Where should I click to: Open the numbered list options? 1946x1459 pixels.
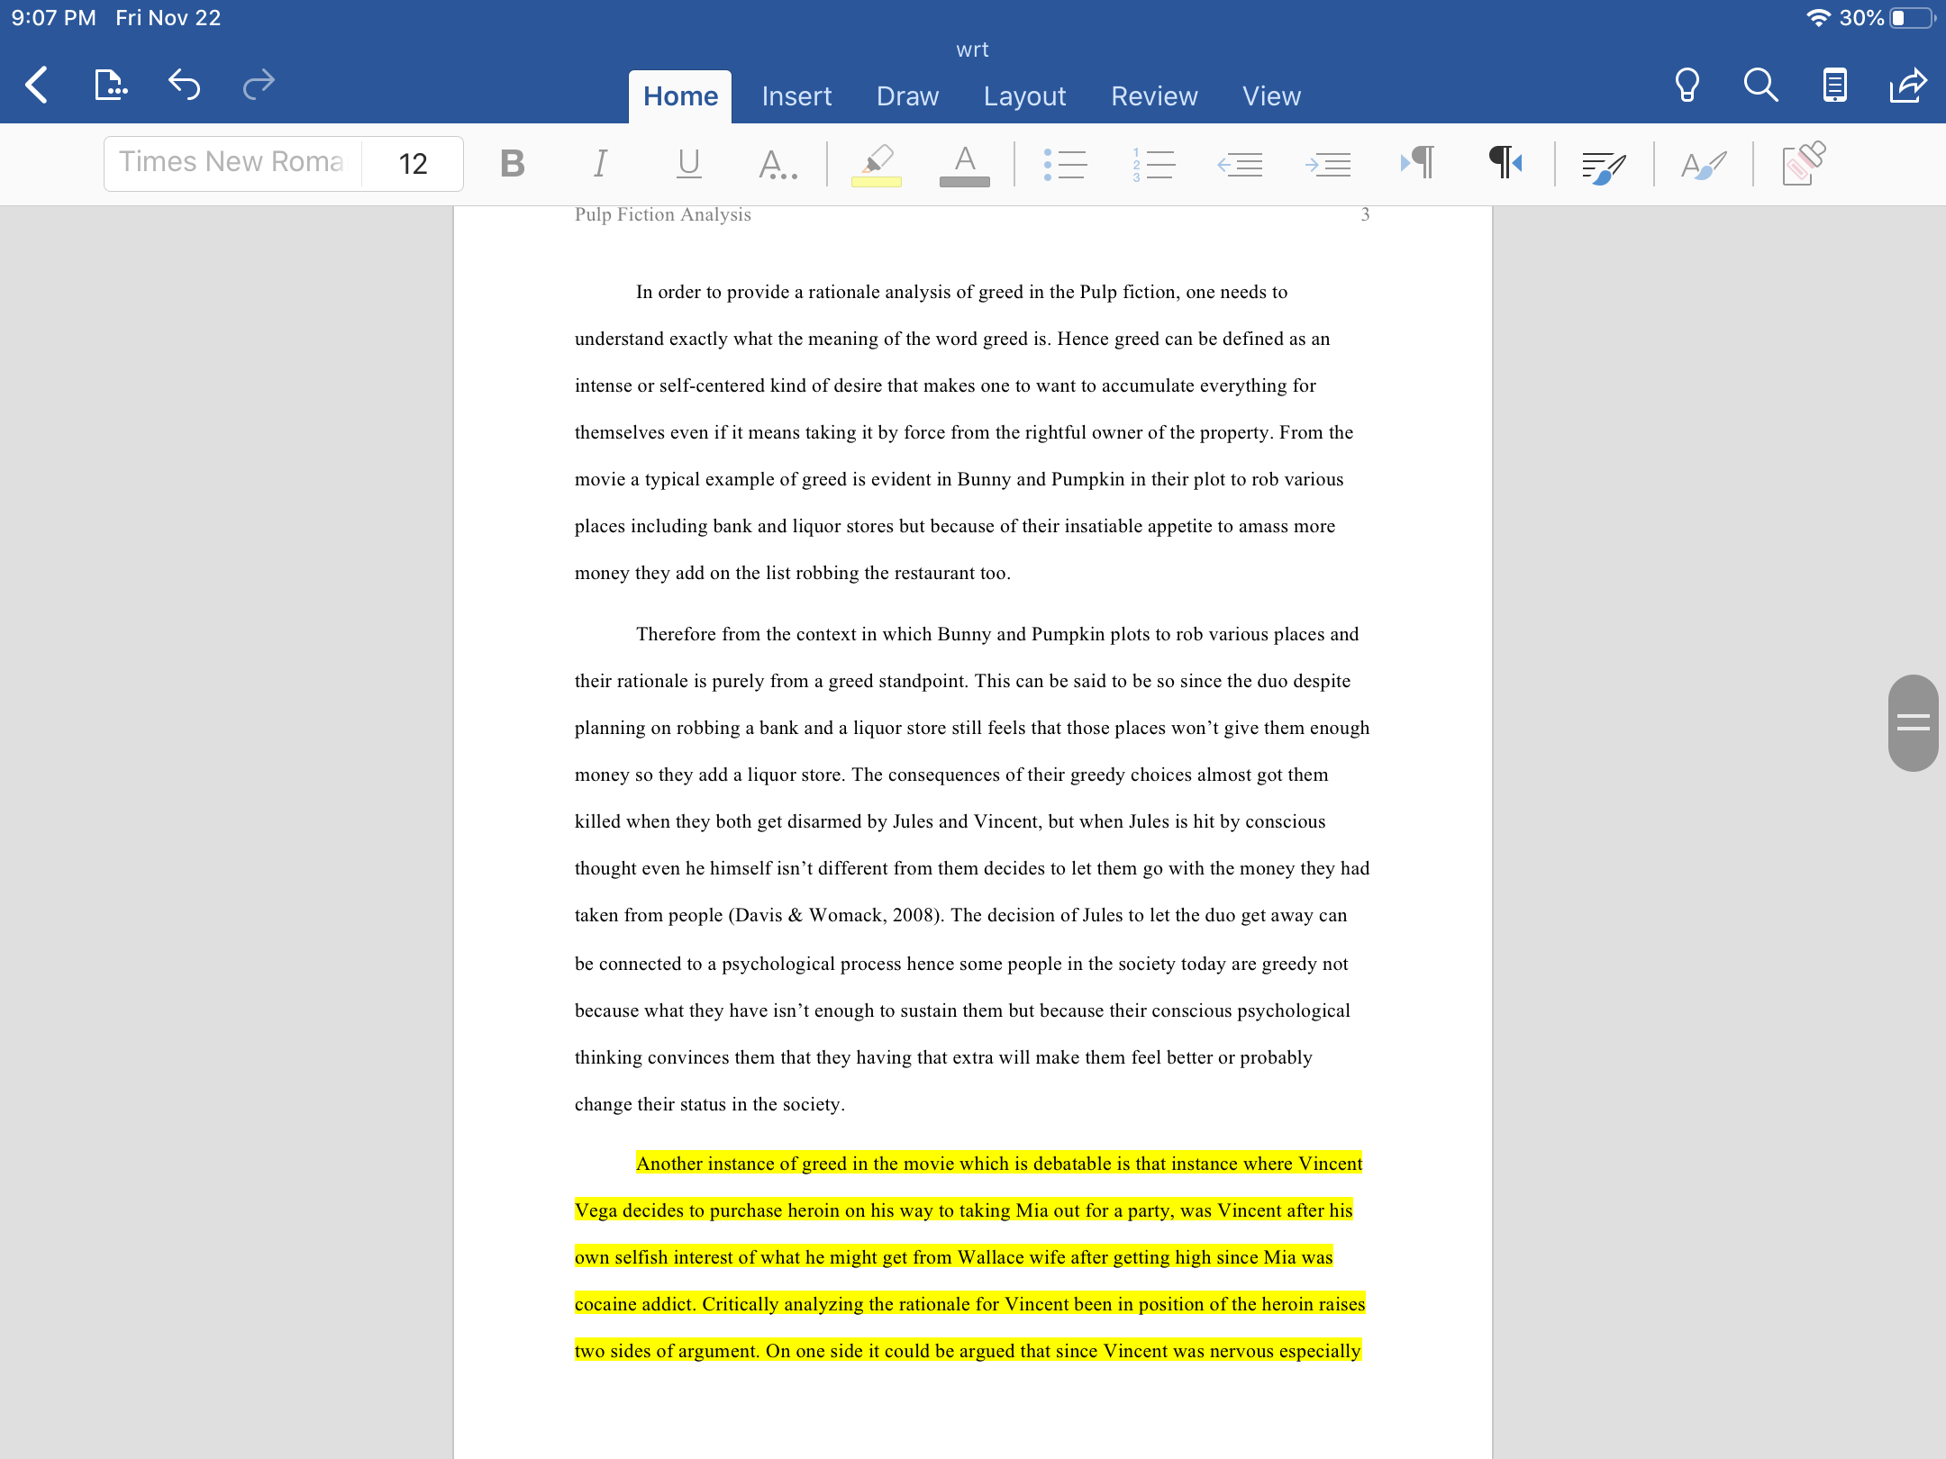pyautogui.click(x=1153, y=164)
